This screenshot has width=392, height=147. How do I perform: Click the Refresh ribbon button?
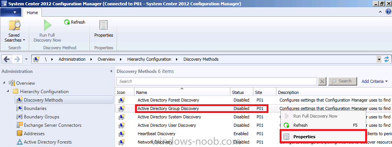[x=74, y=22]
